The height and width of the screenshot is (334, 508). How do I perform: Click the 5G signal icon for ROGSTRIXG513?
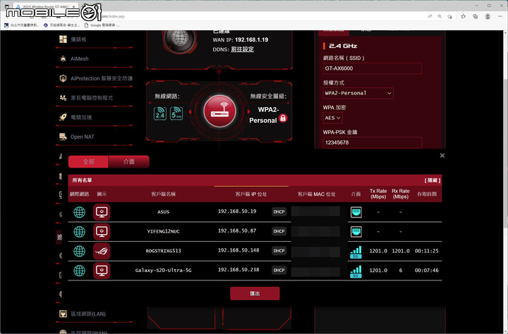(356, 252)
